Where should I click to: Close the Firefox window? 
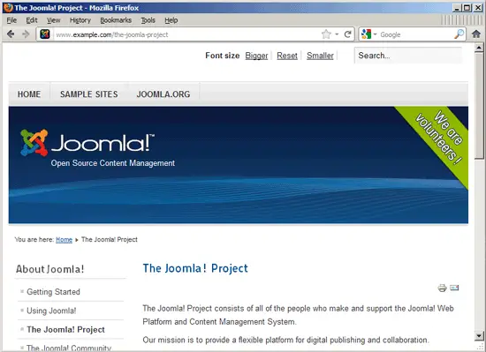click(x=478, y=8)
